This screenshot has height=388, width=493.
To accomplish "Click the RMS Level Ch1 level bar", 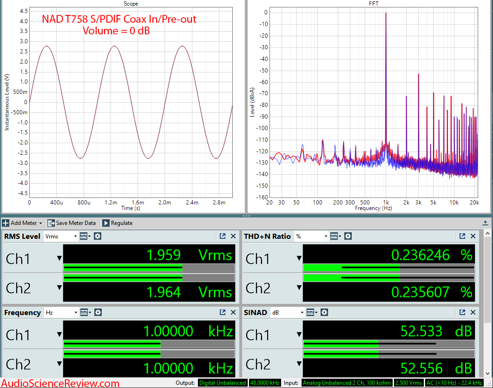I will pos(149,268).
